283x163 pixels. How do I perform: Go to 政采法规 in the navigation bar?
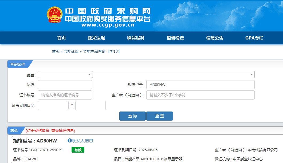pos(96,38)
